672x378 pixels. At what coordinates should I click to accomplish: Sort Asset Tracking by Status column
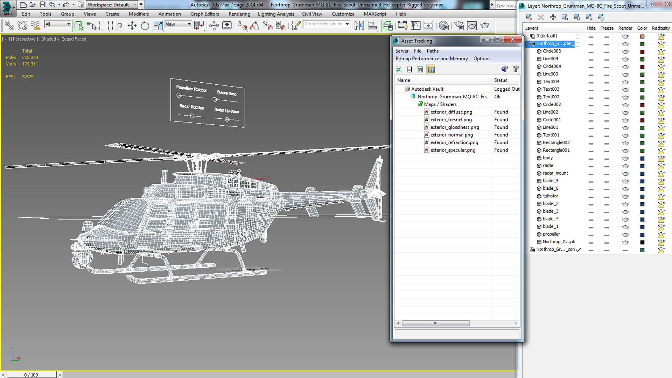pyautogui.click(x=506, y=80)
